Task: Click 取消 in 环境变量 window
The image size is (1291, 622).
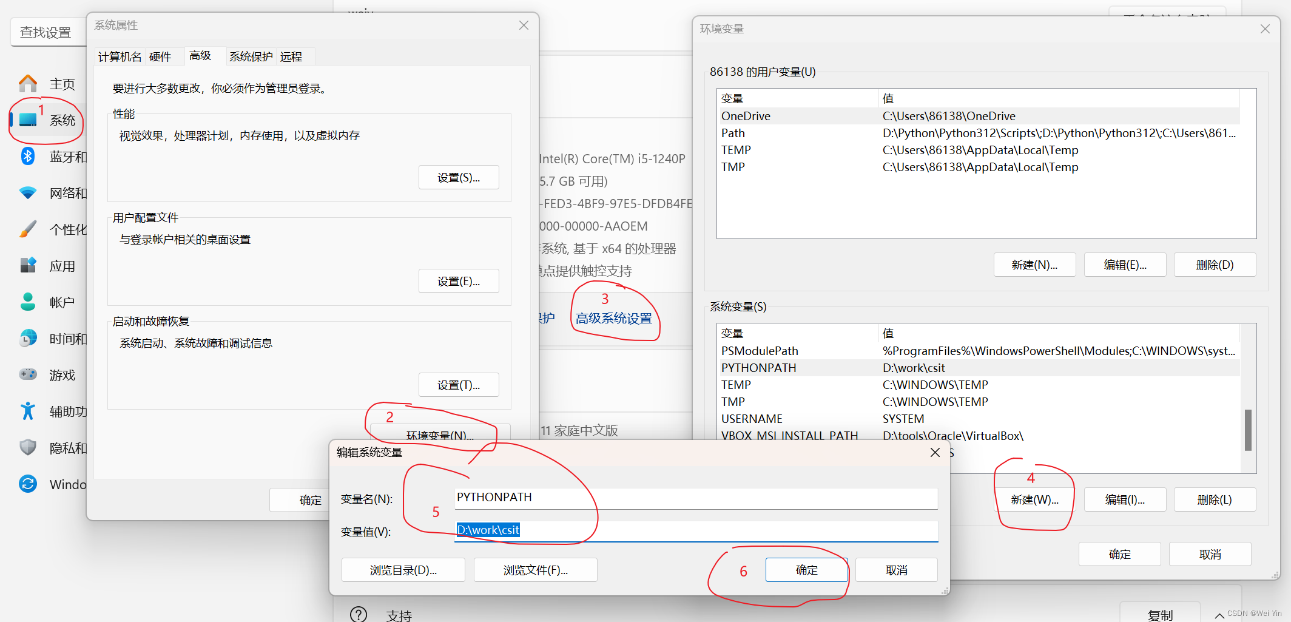Action: 1210,555
